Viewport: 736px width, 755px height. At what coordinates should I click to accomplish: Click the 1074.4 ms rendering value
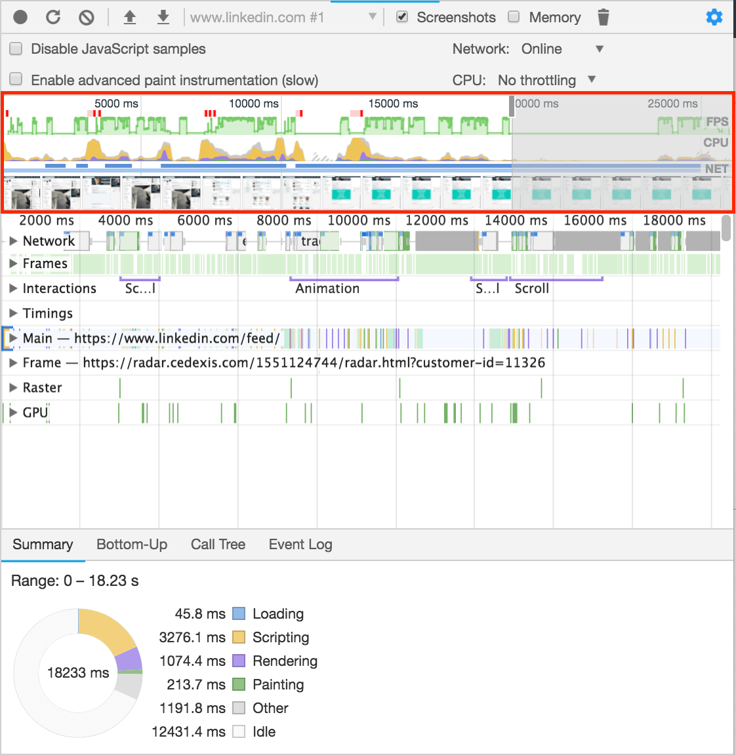click(192, 661)
